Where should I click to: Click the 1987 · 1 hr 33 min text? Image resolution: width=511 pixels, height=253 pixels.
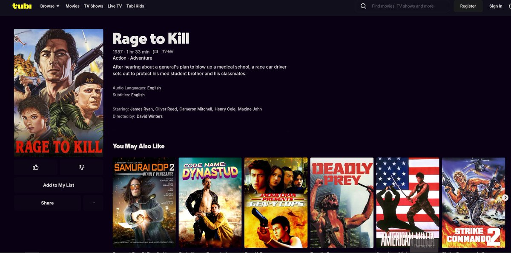(x=131, y=52)
